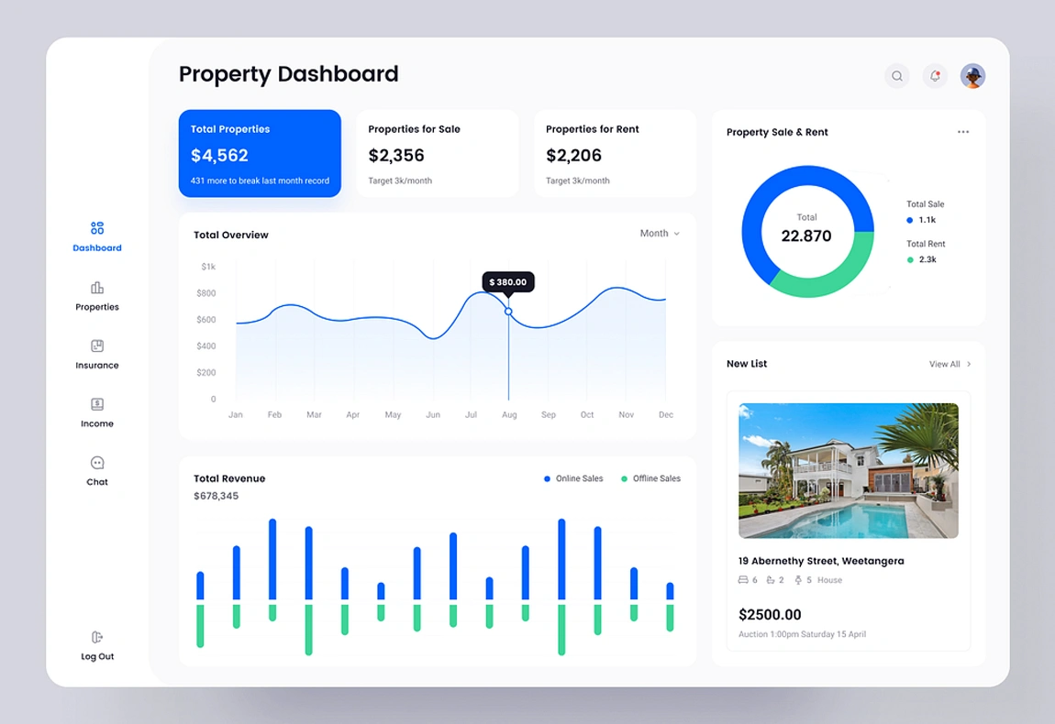Check notifications via the bell icon
Image resolution: width=1055 pixels, height=724 pixels.
[935, 76]
